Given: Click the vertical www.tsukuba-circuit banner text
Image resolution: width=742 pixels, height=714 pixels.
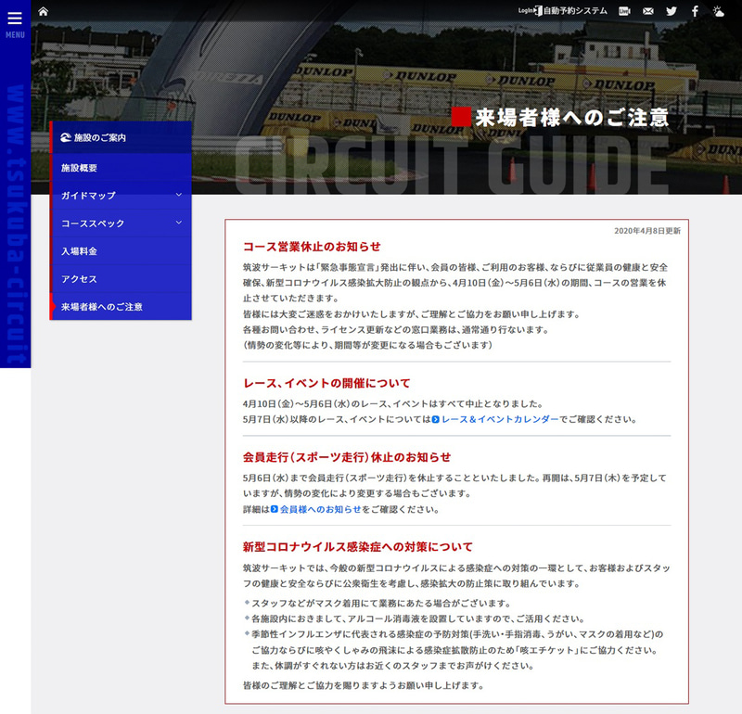Looking at the screenshot, I should (15, 232).
